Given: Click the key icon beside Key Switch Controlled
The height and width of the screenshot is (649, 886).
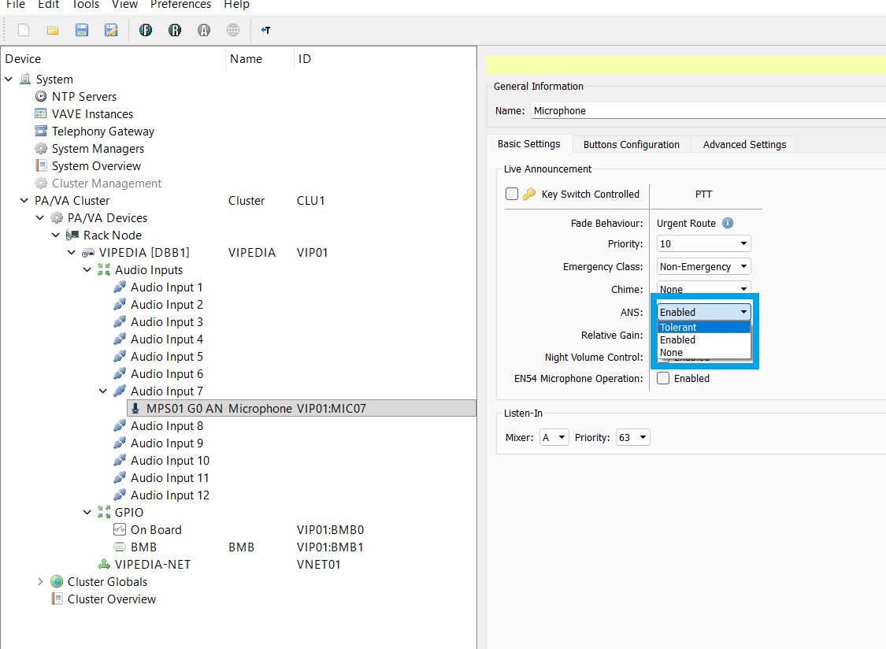Looking at the screenshot, I should 529,194.
